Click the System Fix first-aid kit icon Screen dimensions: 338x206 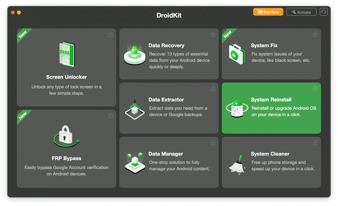point(237,54)
